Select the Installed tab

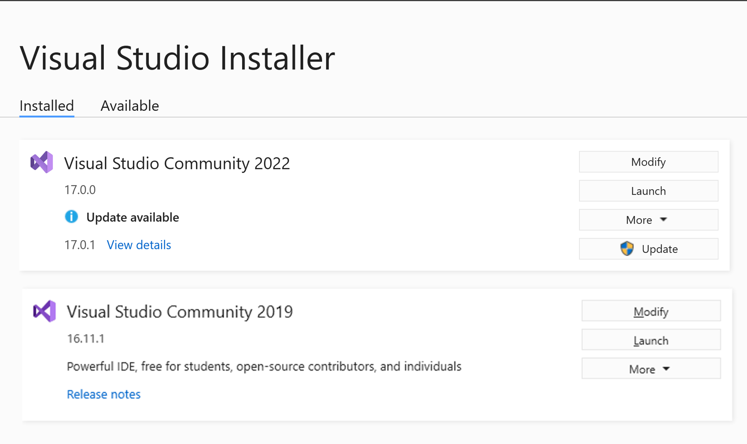point(46,105)
